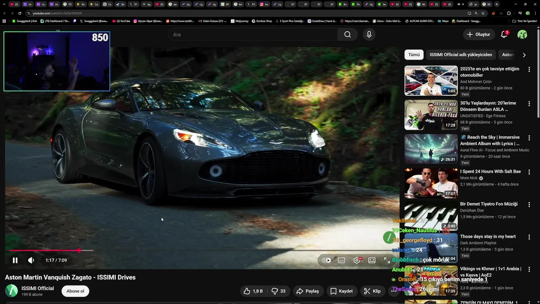Open Those days stay in my heart title
The height and width of the screenshot is (304, 540).
coord(488,236)
